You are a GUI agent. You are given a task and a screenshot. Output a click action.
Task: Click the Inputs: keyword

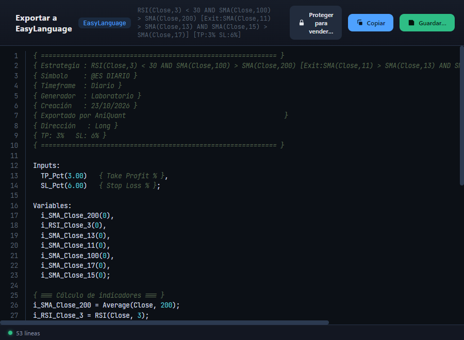click(x=46, y=165)
